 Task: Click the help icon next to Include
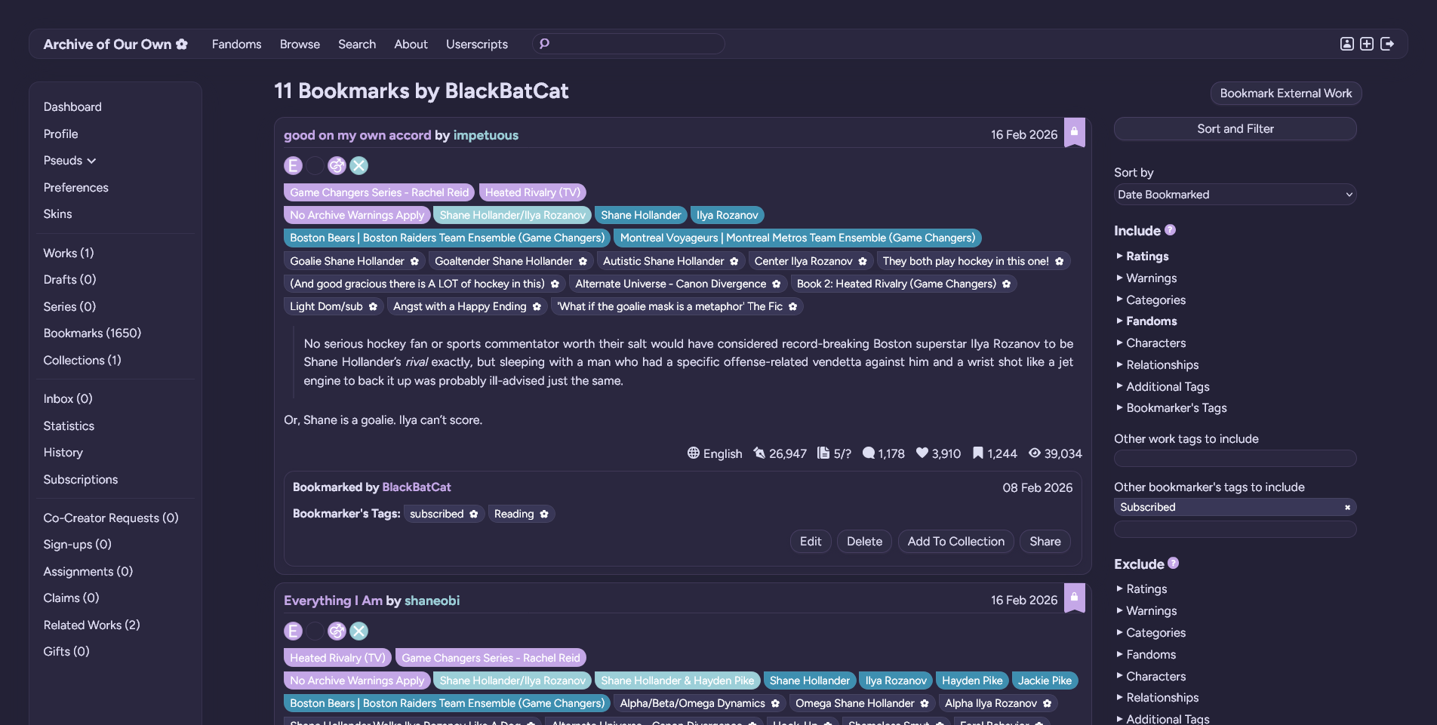pos(1170,230)
